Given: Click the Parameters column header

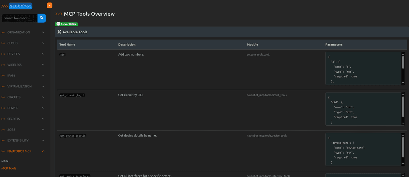Looking at the screenshot, I should click(x=334, y=45).
